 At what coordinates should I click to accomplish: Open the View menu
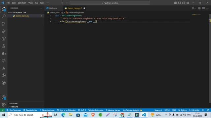click(31, 3)
